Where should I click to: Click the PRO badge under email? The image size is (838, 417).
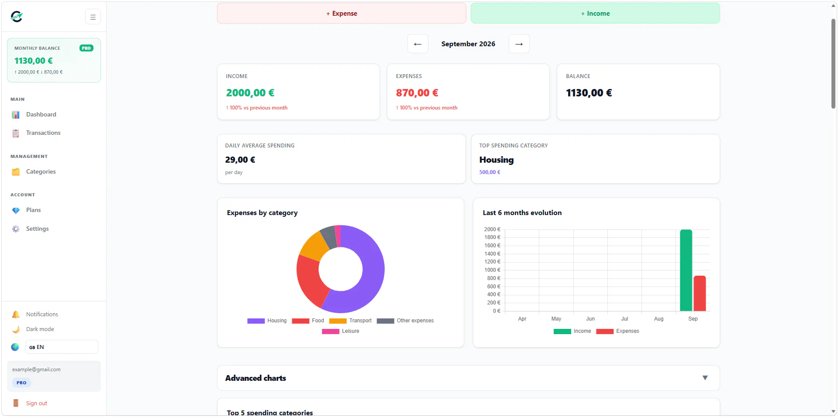tap(21, 383)
